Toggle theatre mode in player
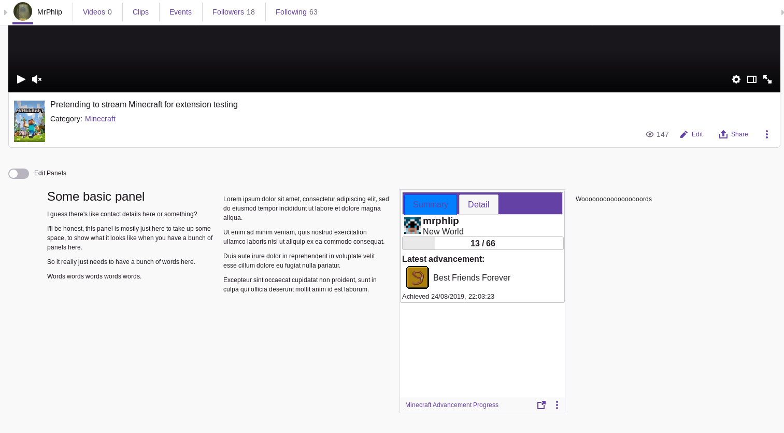 (x=752, y=79)
